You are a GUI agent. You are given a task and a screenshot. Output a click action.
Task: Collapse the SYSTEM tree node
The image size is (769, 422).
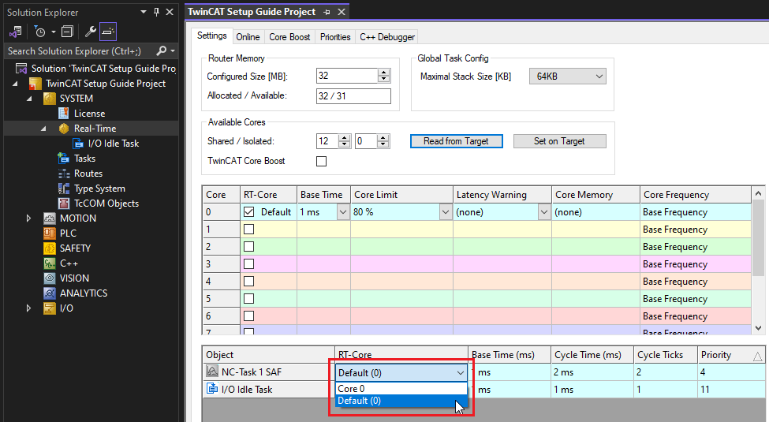tap(29, 99)
